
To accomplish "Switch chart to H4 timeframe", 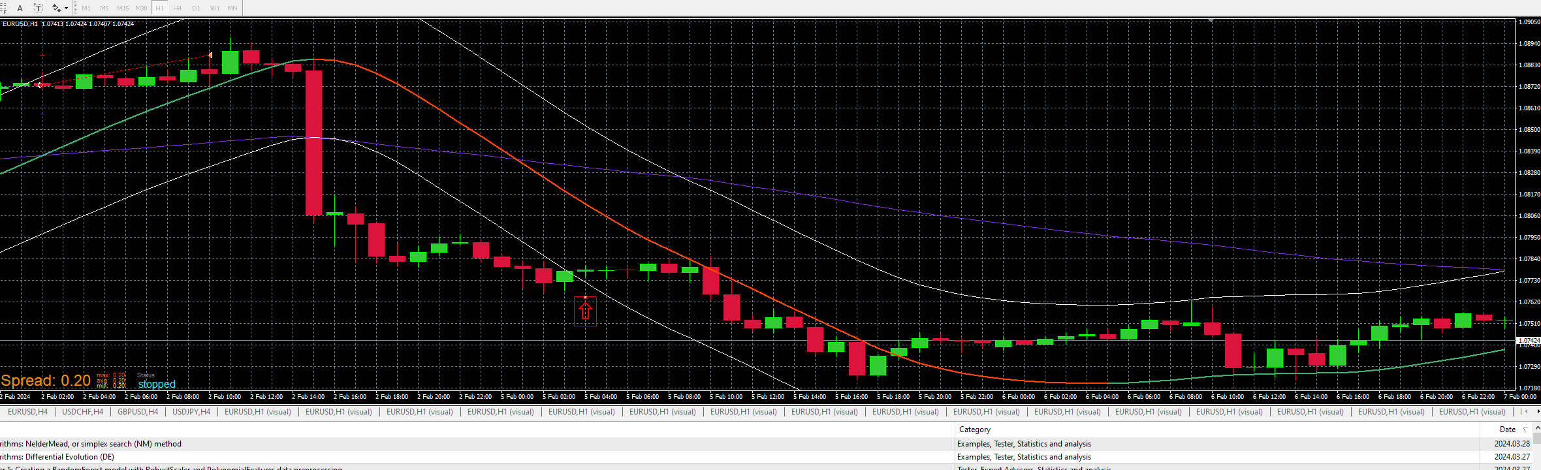I will pyautogui.click(x=178, y=8).
